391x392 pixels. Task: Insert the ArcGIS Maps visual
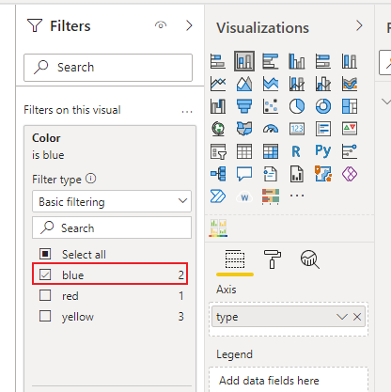coord(323,174)
